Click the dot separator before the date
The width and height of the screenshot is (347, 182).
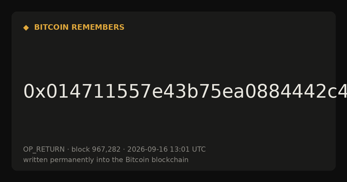(124, 150)
